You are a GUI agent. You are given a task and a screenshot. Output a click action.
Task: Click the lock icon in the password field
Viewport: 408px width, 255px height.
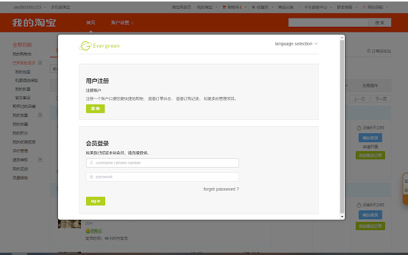pos(91,177)
